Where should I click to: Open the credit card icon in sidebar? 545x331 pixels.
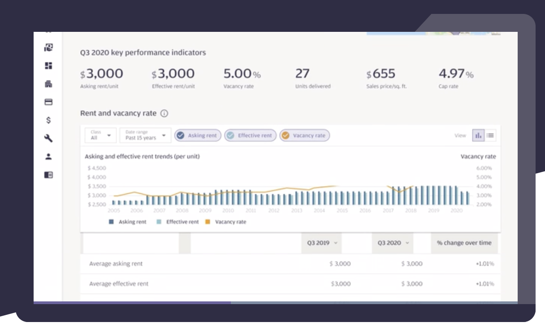[48, 102]
